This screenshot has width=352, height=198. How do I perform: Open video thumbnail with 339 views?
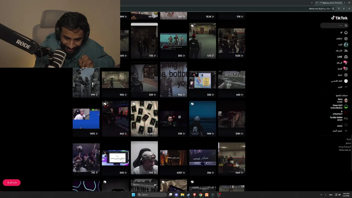[x=174, y=119]
